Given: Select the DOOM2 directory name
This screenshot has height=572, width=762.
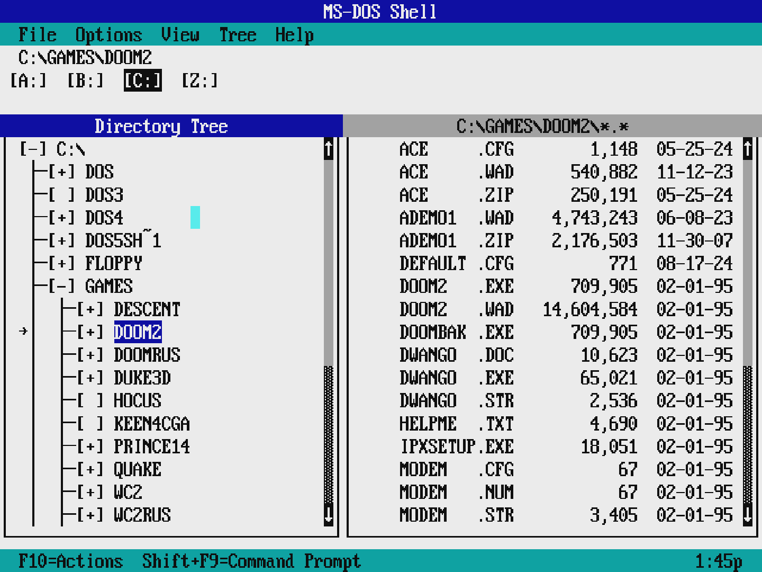Looking at the screenshot, I should (138, 332).
